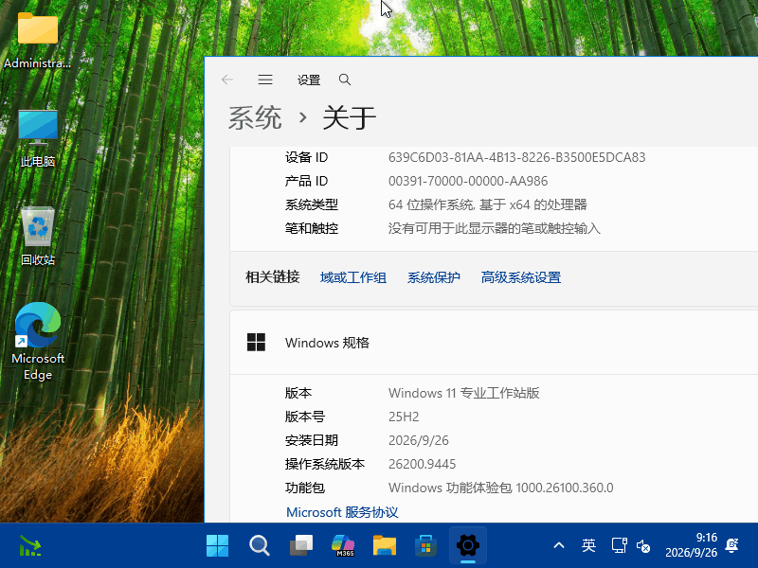758x568 pixels.
Task: Open the Windows Start menu
Action: (218, 546)
